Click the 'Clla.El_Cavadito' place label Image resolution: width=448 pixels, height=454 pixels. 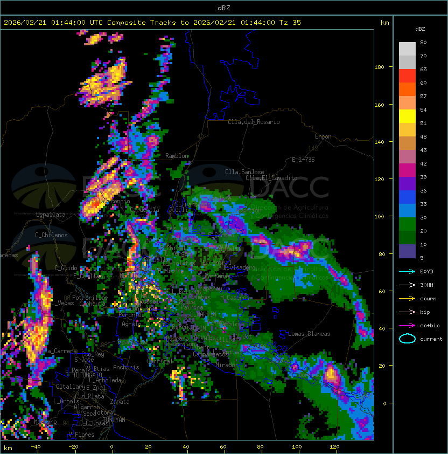271,178
